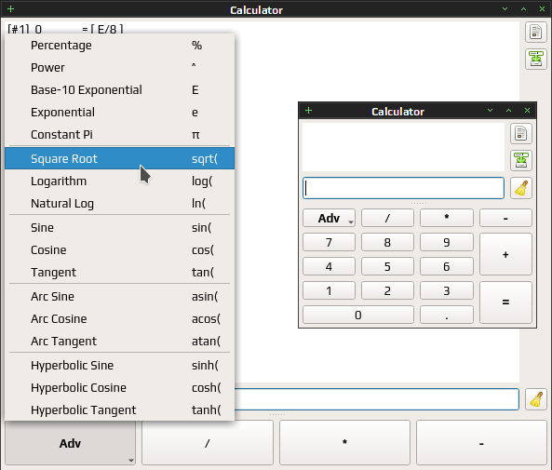The image size is (552, 470).
Task: Click green stack icon in small Calculator window
Action: tap(520, 160)
